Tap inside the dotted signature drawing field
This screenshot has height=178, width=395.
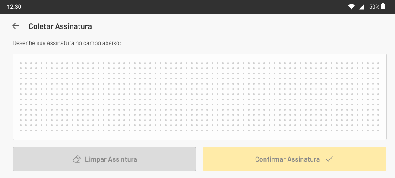click(199, 97)
